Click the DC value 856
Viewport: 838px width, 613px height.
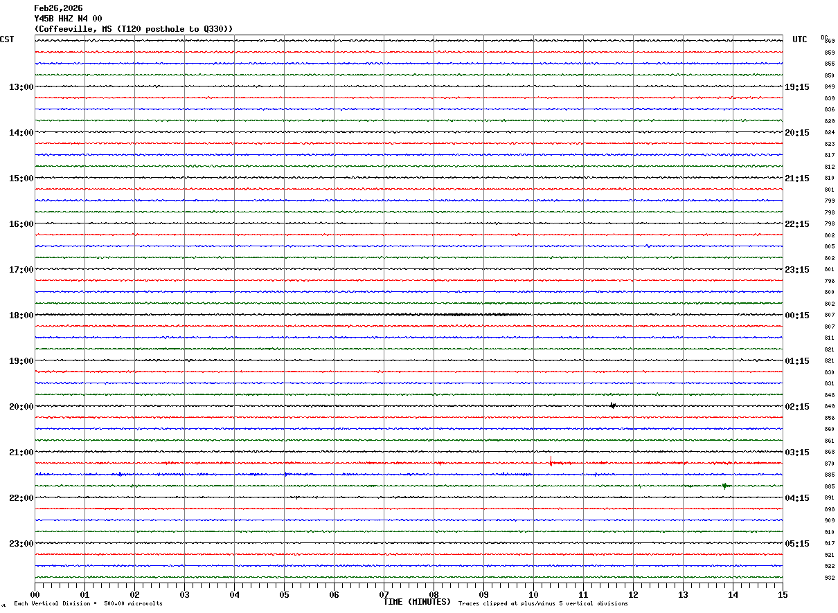pyautogui.click(x=829, y=418)
